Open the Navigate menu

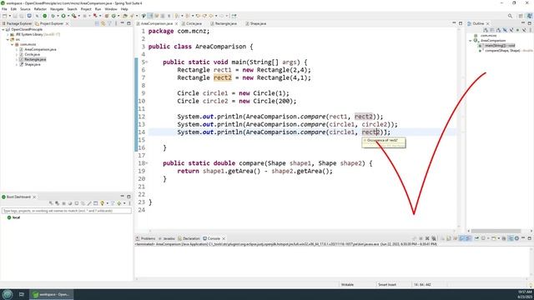click(x=57, y=9)
